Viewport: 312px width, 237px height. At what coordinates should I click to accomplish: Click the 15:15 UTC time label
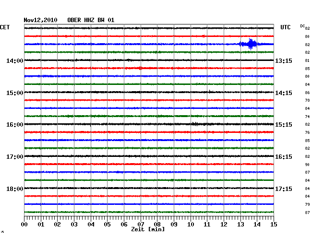284,125
